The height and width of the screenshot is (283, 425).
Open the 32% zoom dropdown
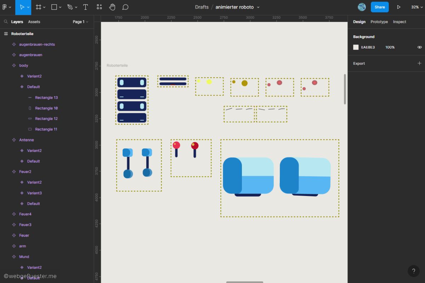pyautogui.click(x=416, y=7)
